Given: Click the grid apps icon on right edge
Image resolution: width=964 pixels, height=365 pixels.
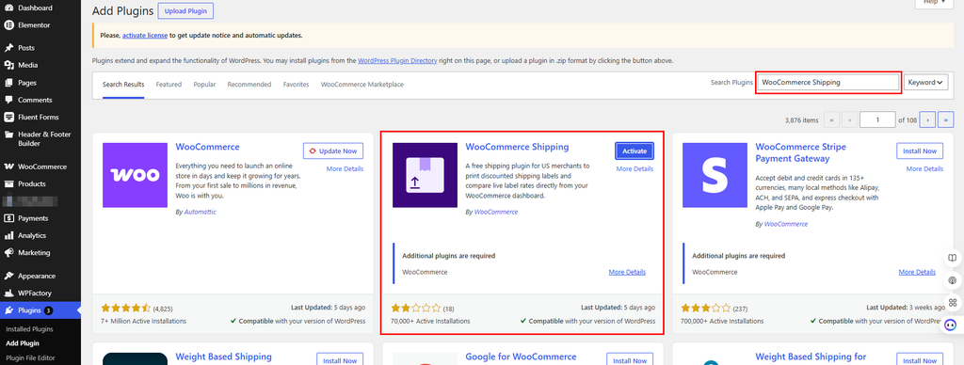Looking at the screenshot, I should (x=953, y=302).
